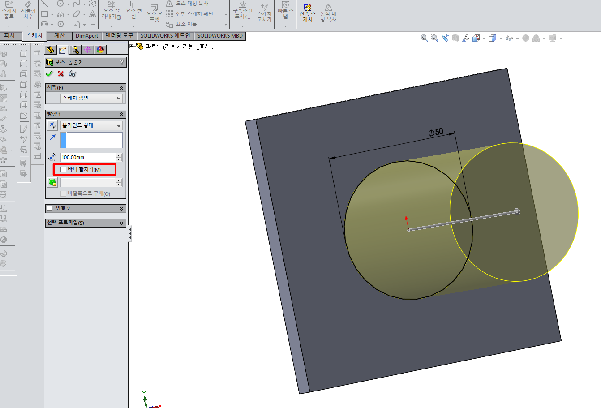Open the PropertyManager tab icon

pyautogui.click(x=63, y=50)
